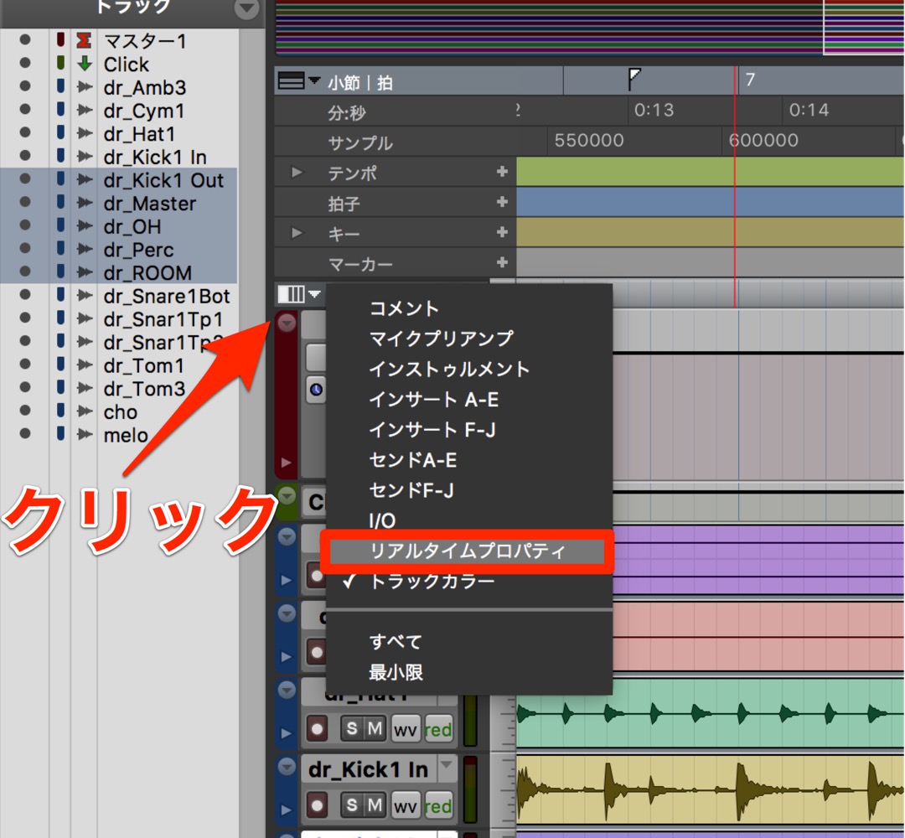Open dr_Kick1 In track options circle menu

[287, 766]
